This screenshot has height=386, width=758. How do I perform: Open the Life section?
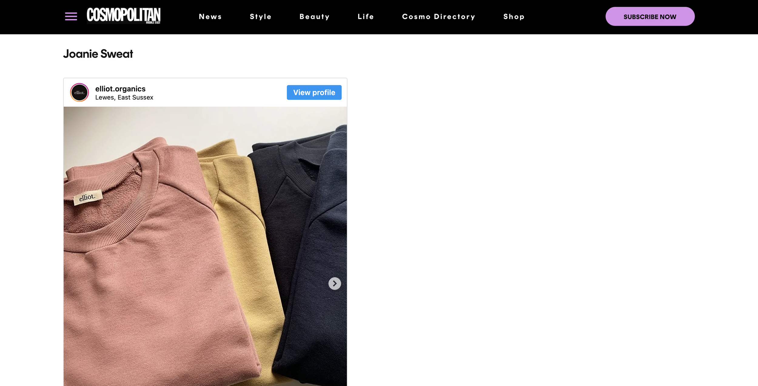point(366,17)
